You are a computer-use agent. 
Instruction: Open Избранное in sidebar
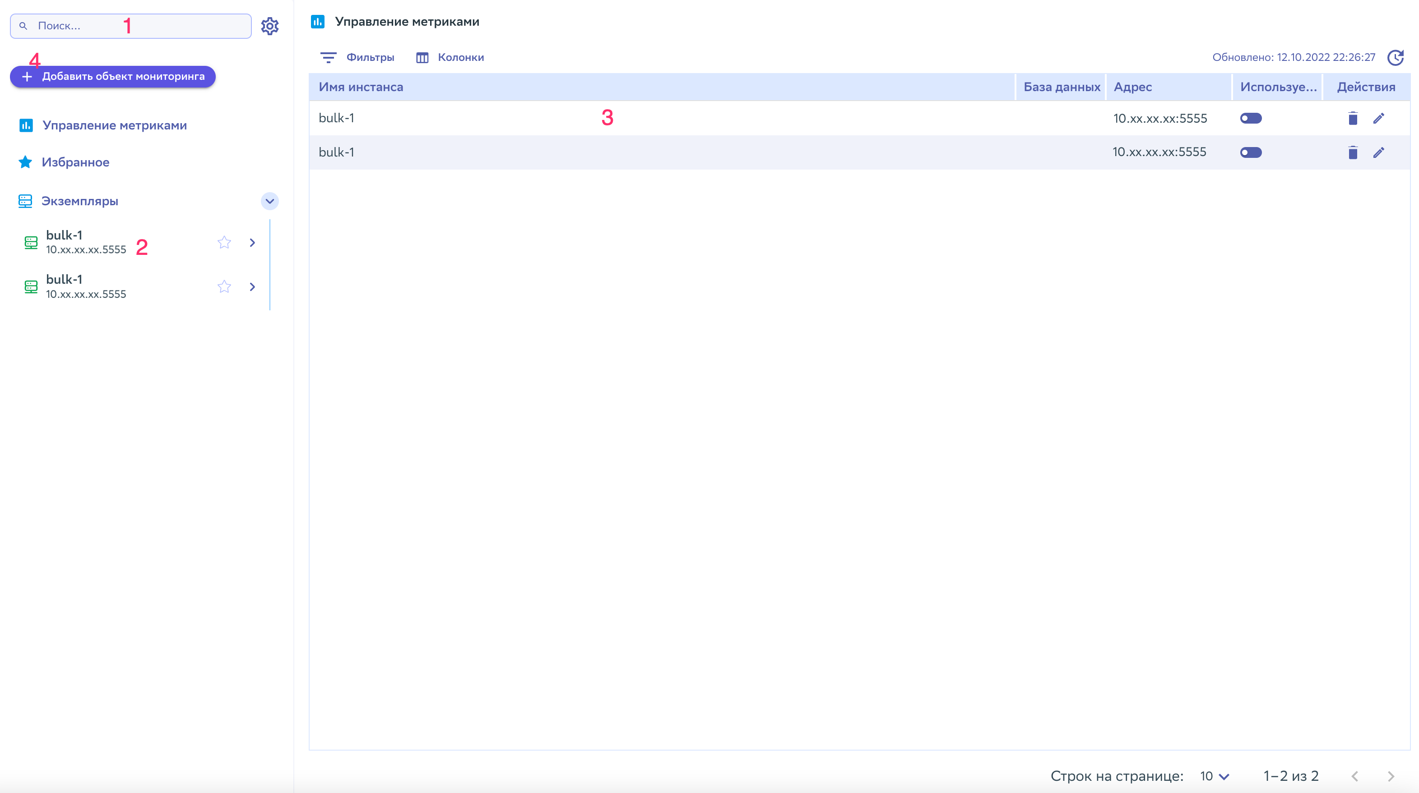[x=75, y=162]
